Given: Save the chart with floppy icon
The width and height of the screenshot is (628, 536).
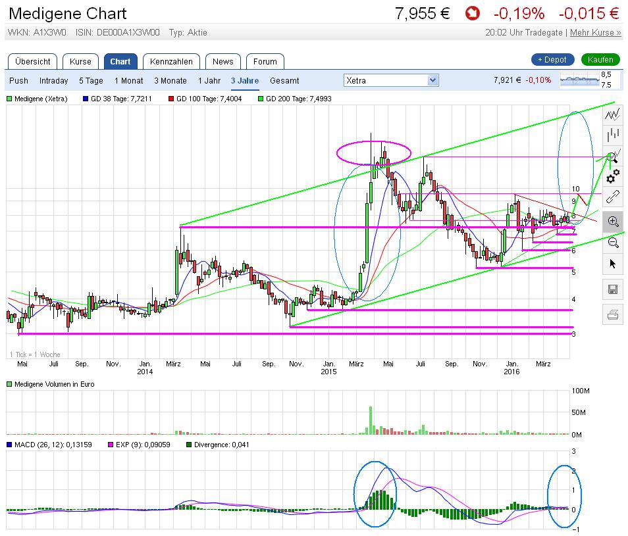Looking at the screenshot, I should [x=612, y=289].
